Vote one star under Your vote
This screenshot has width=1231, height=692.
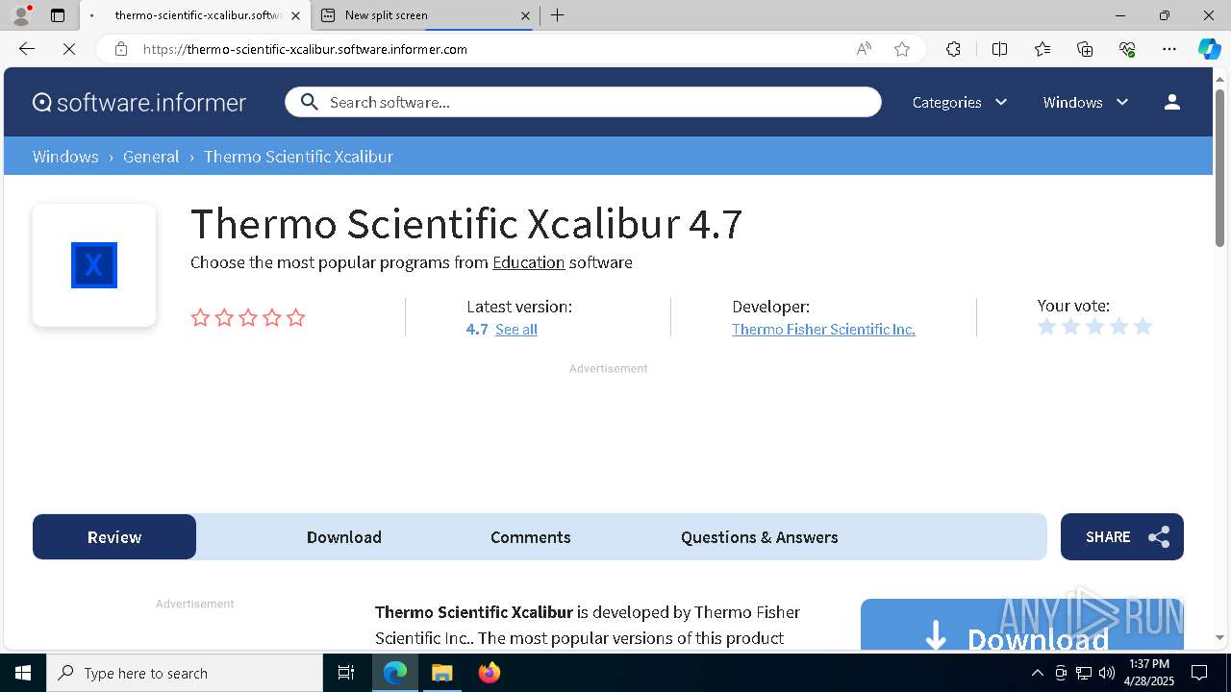pyautogui.click(x=1047, y=327)
